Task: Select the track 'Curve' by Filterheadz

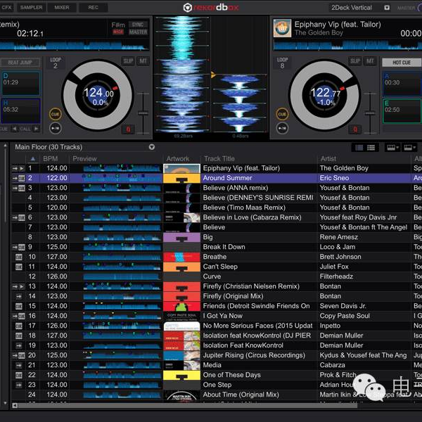Action: pos(212,276)
